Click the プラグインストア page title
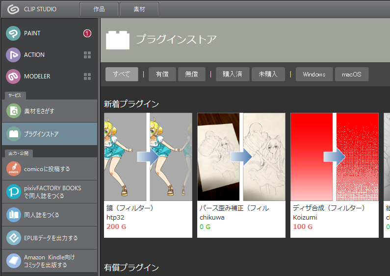 pyautogui.click(x=176, y=40)
